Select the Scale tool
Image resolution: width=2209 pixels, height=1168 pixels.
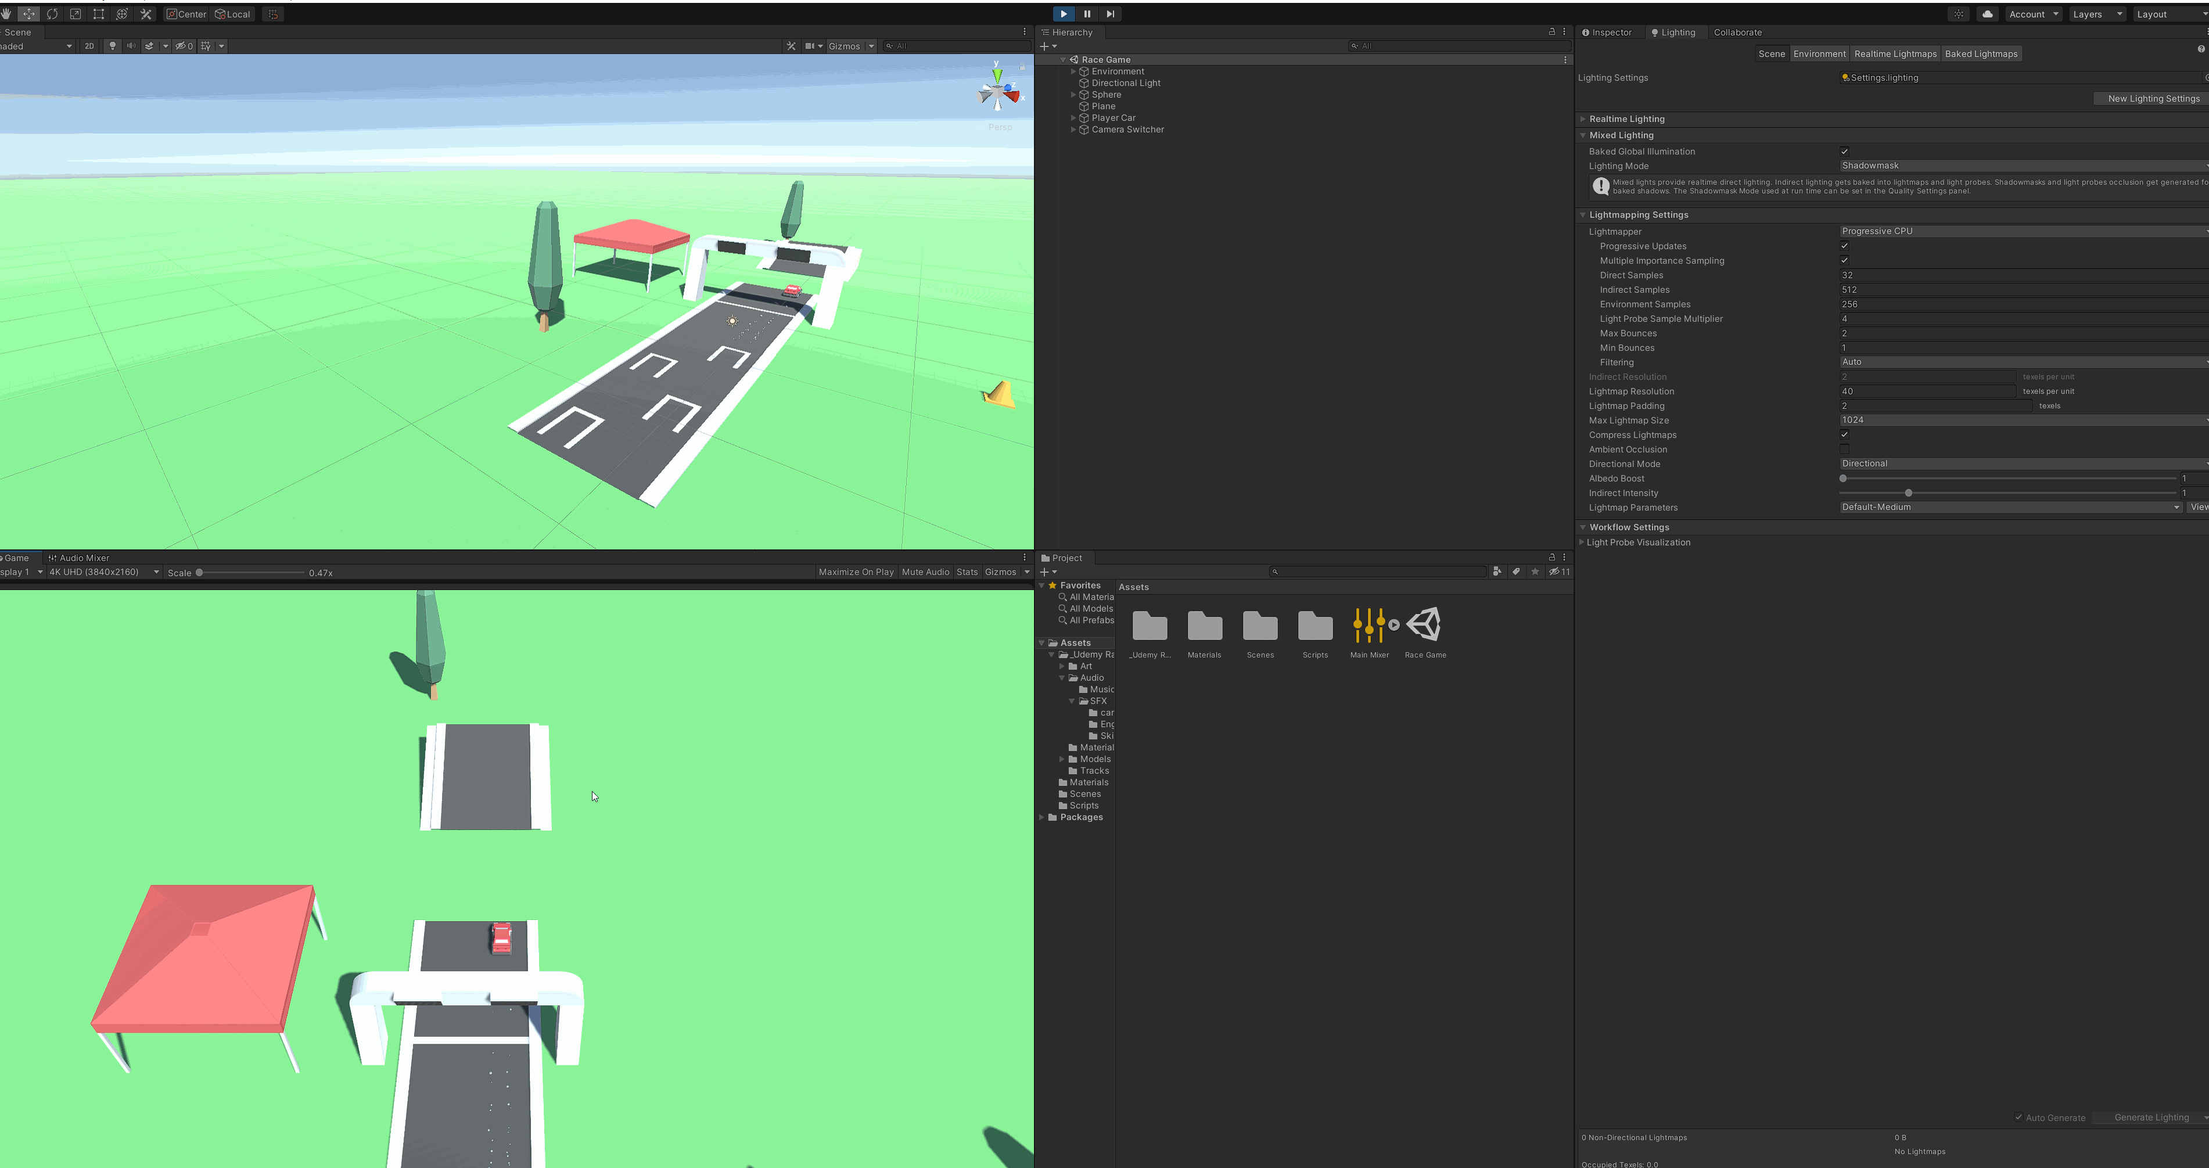pyautogui.click(x=76, y=14)
